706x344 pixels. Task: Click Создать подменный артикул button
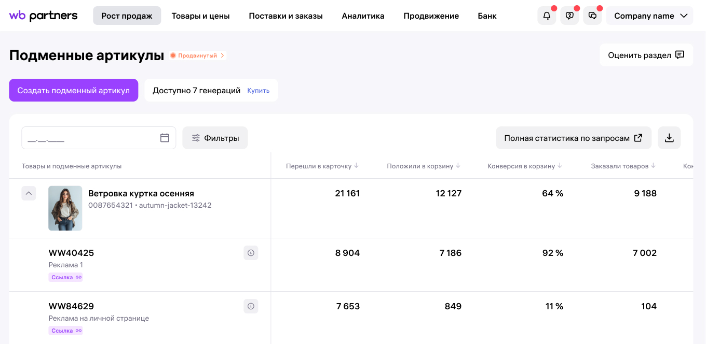coord(73,90)
